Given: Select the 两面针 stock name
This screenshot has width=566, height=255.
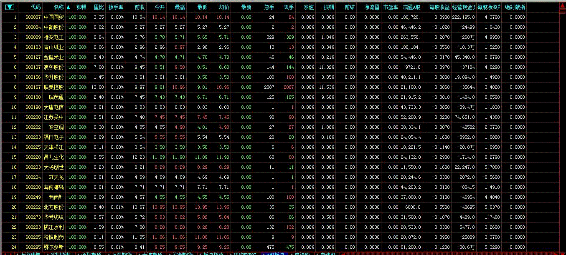Looking at the screenshot, I should (56, 197).
